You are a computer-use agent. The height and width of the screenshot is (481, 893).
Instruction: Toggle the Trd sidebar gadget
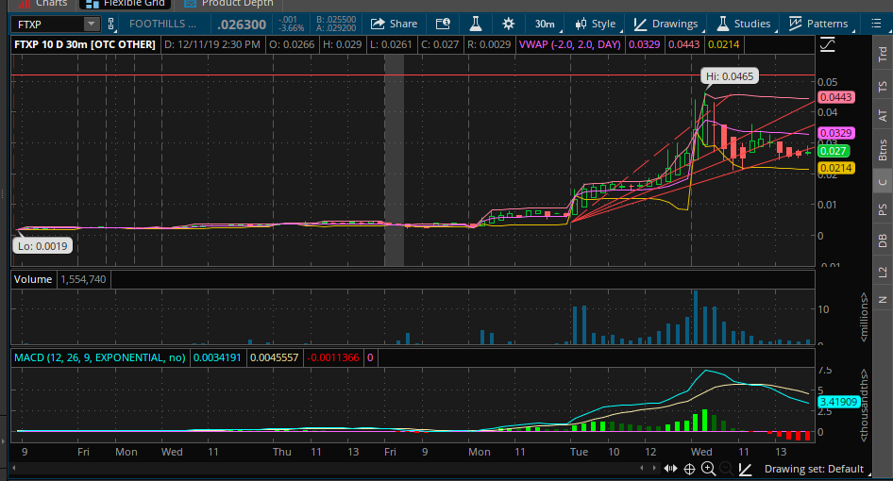pos(883,54)
